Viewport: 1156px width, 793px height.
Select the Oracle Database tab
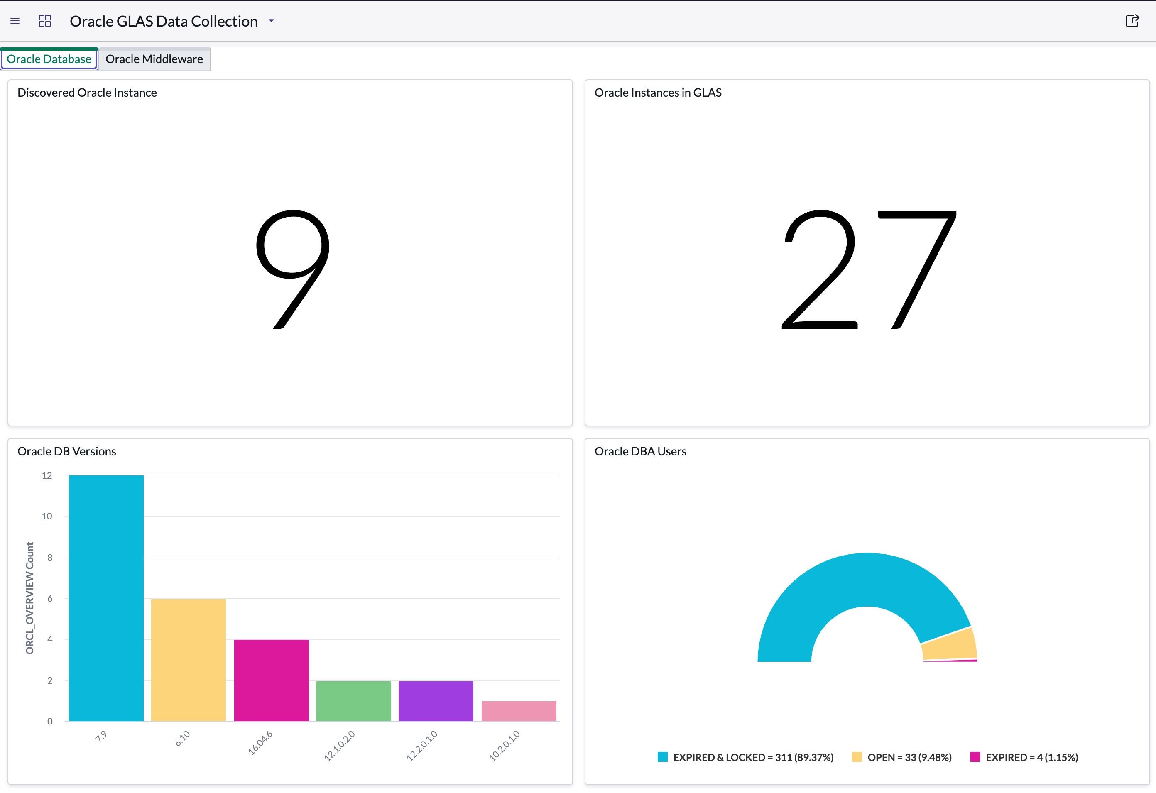(x=49, y=59)
